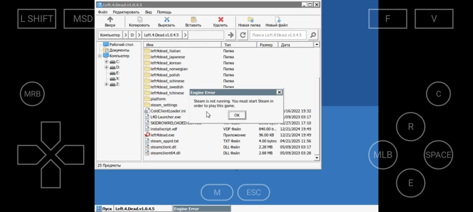
Task: Open the Файл menu
Action: pyautogui.click(x=102, y=12)
